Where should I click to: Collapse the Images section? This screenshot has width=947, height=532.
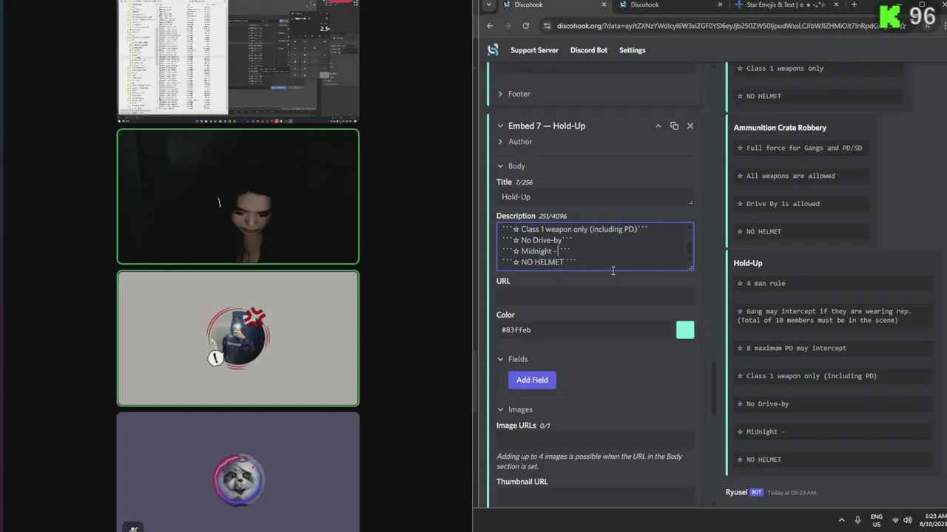coord(514,409)
